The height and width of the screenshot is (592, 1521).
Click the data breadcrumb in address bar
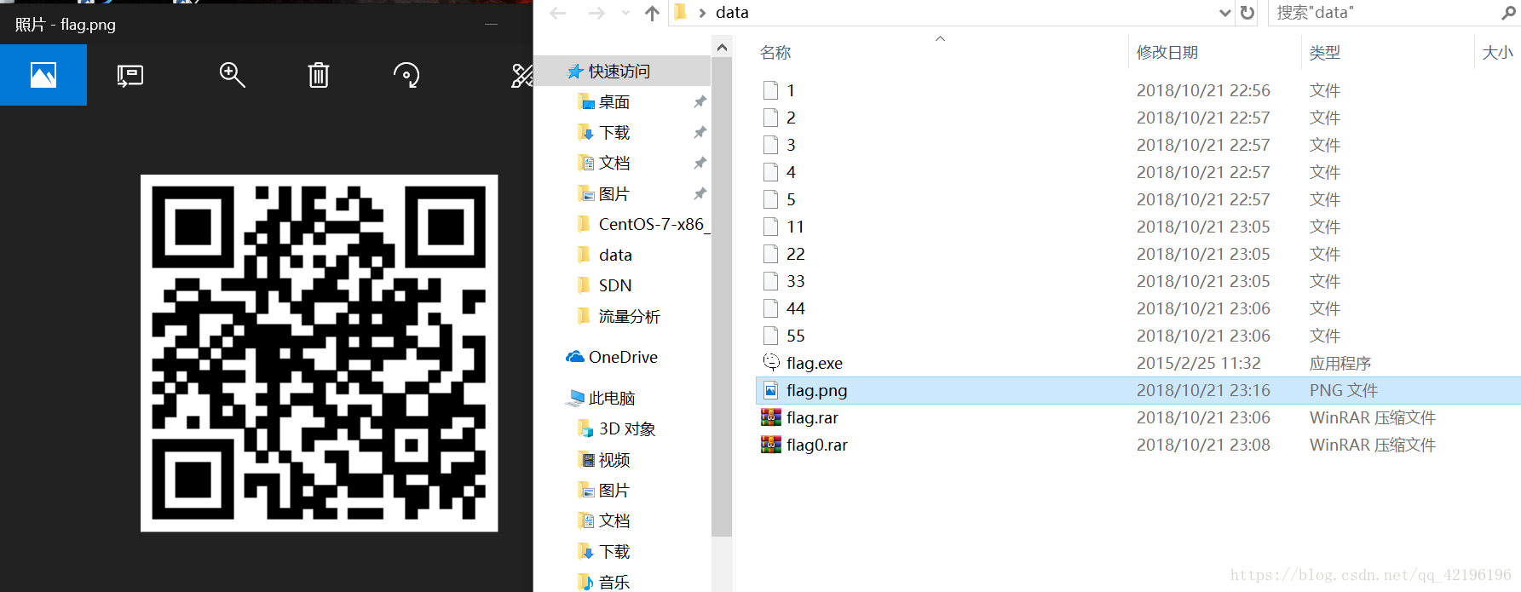pyautogui.click(x=732, y=13)
